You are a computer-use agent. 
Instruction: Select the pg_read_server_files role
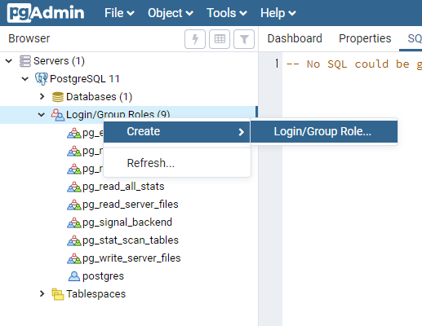pyautogui.click(x=131, y=205)
